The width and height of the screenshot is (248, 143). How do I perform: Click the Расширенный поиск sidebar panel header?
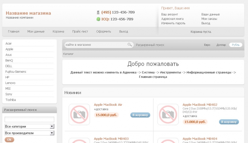tap(29, 110)
